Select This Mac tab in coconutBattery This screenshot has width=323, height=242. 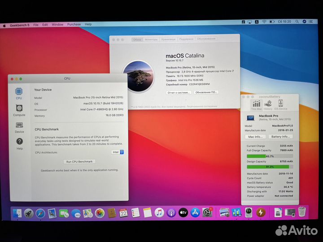[x=257, y=105]
